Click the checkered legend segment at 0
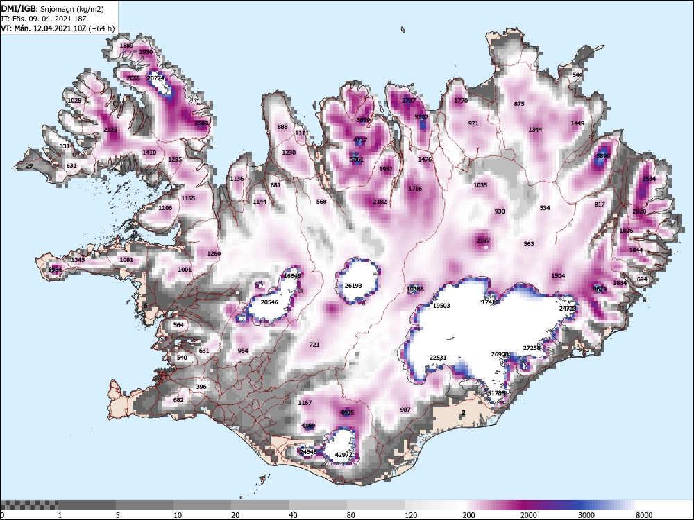Image resolution: width=694 pixels, height=520 pixels. click(29, 505)
